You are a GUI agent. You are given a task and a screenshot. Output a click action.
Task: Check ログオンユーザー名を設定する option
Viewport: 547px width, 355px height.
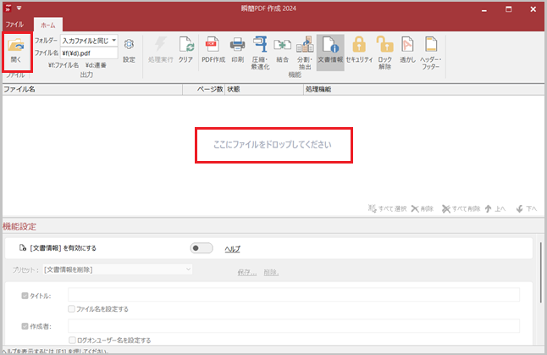pyautogui.click(x=72, y=340)
